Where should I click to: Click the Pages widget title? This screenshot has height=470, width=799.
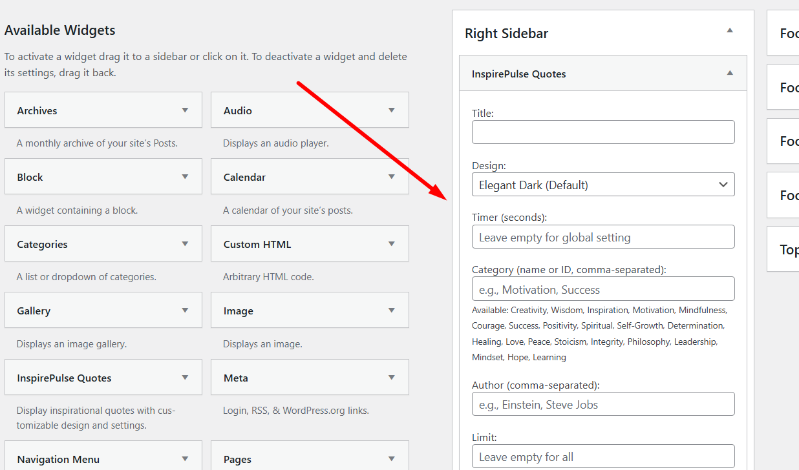tap(237, 459)
